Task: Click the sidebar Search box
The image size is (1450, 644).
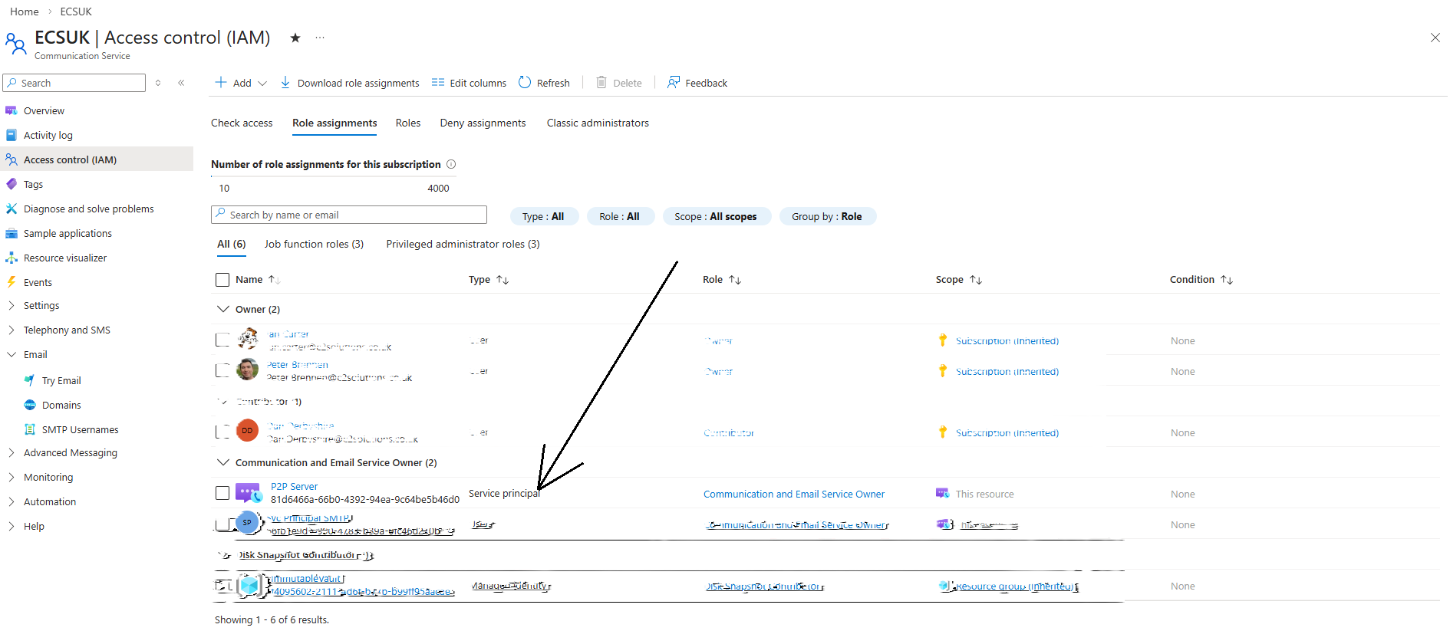Action: point(74,83)
